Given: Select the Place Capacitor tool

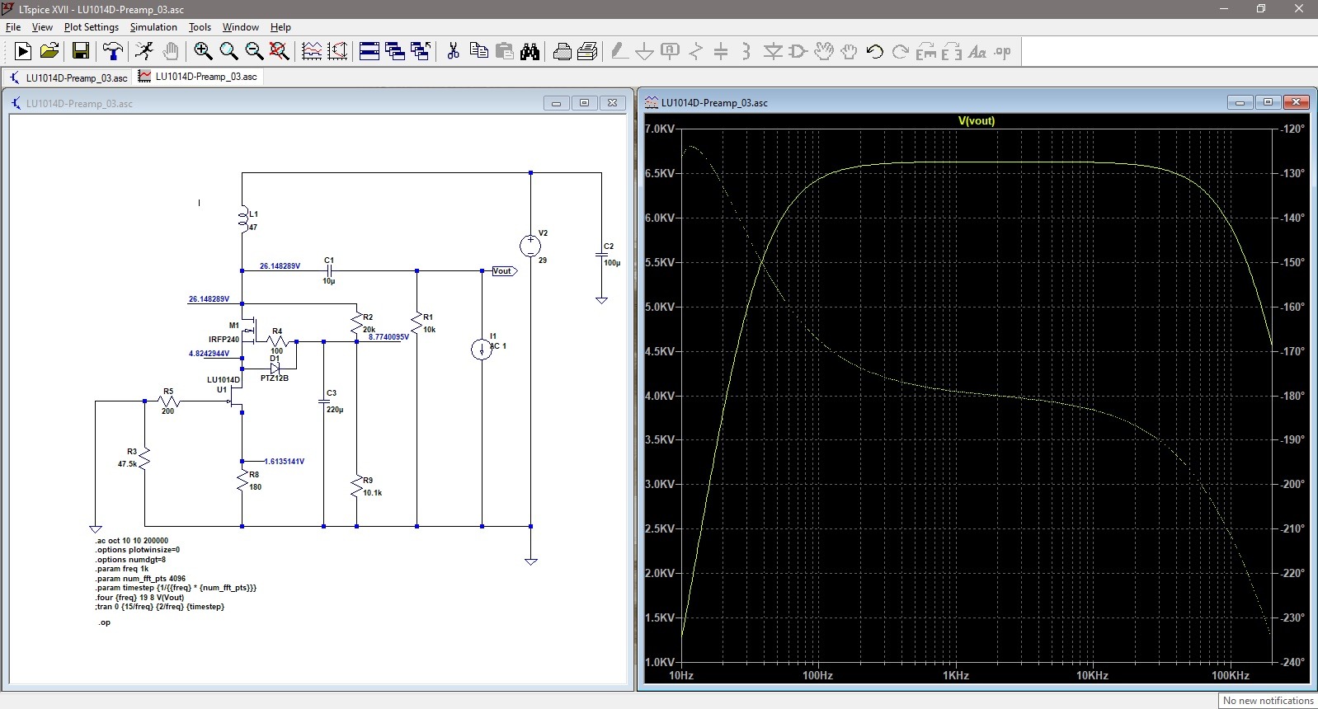Looking at the screenshot, I should point(721,52).
